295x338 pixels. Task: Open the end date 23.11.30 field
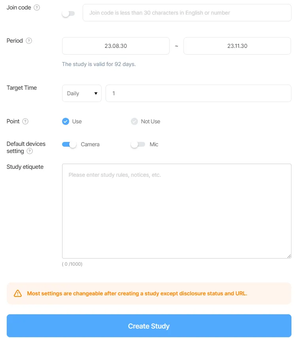pyautogui.click(x=237, y=46)
